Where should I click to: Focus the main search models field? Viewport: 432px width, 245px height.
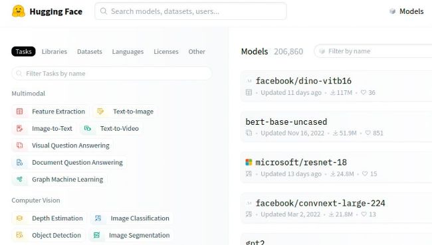(x=190, y=11)
